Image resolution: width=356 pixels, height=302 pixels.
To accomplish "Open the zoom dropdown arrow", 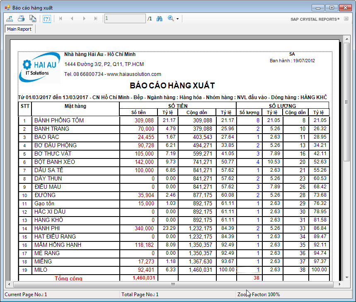I will [x=177, y=19].
